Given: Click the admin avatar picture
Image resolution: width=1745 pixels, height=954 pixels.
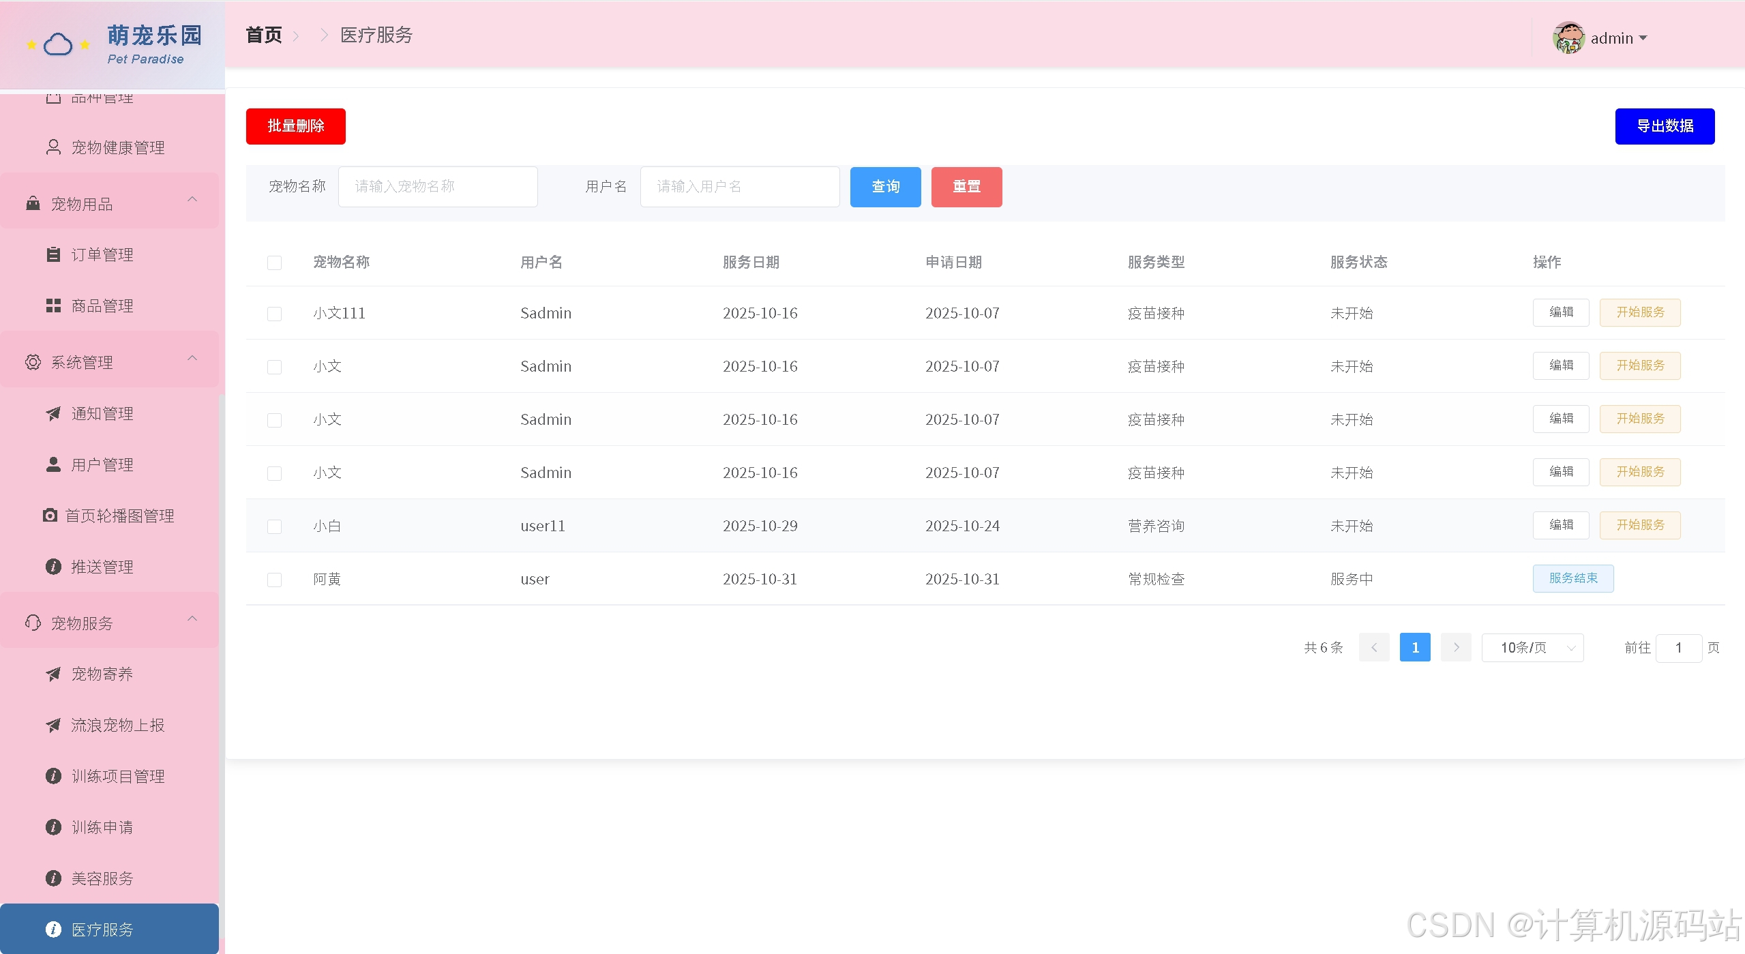Looking at the screenshot, I should [1568, 38].
